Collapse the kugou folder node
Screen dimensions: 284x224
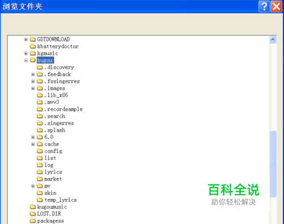tap(26, 60)
